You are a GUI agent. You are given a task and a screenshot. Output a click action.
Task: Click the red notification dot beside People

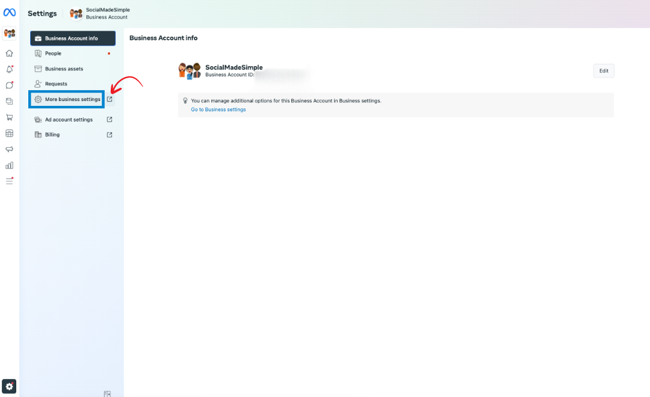(109, 54)
